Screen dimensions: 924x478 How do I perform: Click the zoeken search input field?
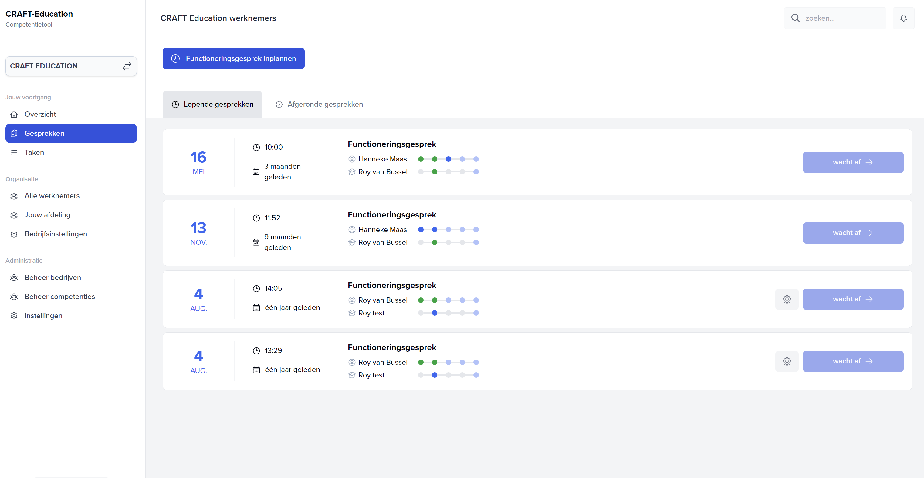coord(835,18)
